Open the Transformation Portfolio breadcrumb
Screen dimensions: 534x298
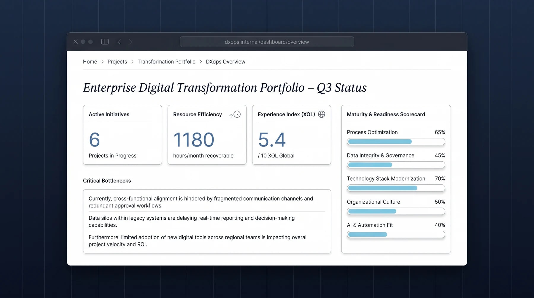click(x=166, y=62)
